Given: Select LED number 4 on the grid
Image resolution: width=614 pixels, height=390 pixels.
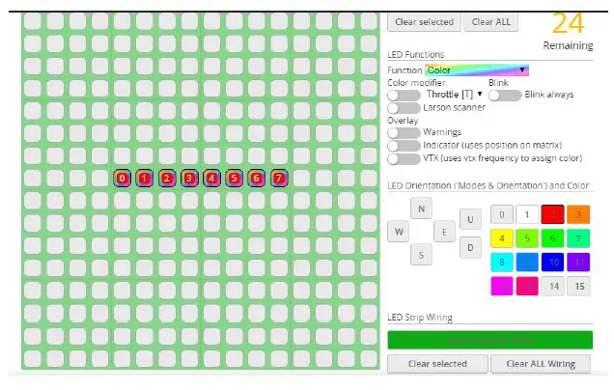Looking at the screenshot, I should pos(211,179).
